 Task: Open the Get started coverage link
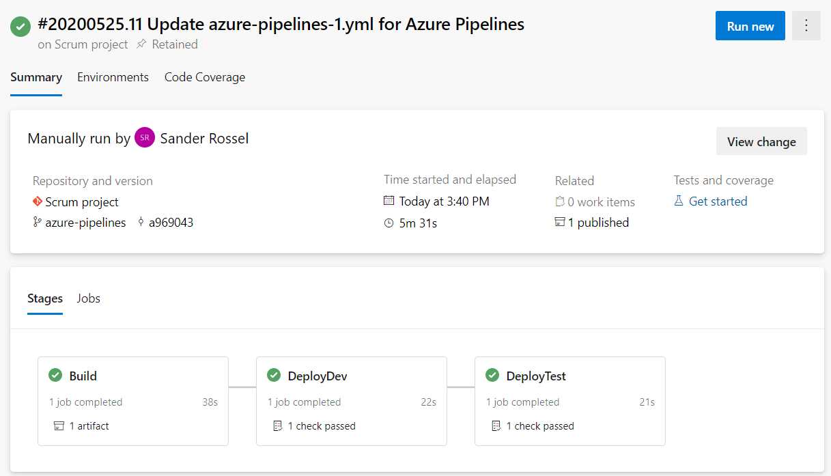[x=716, y=201]
